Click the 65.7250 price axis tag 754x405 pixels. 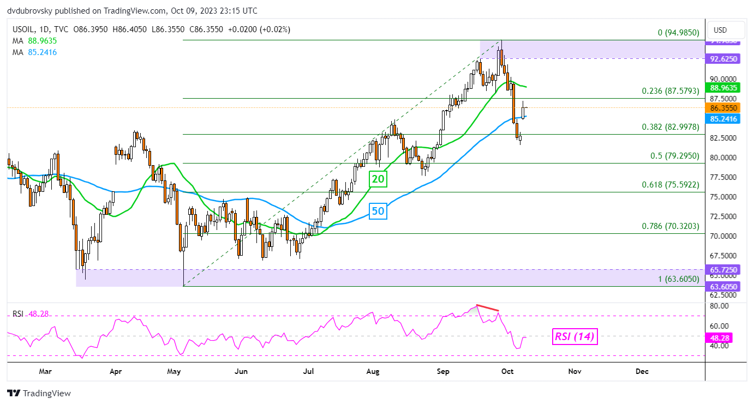pos(724,270)
